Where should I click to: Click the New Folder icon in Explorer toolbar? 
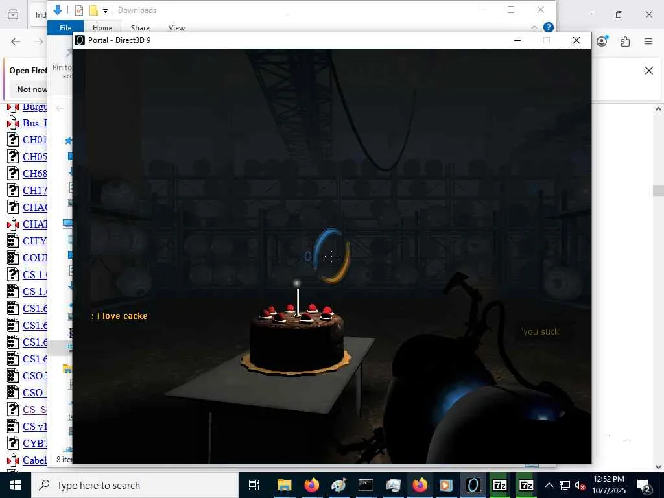(93, 10)
